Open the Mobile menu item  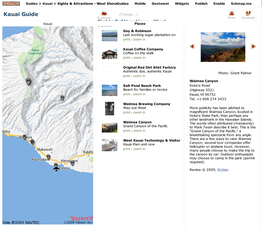click(140, 3)
